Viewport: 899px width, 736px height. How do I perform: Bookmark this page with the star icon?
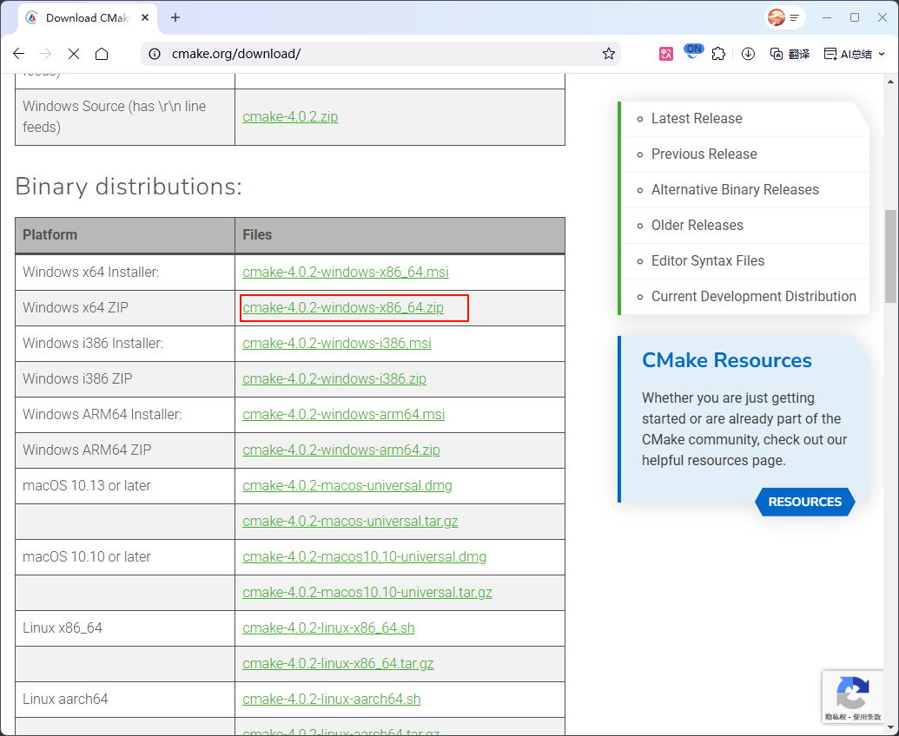(x=608, y=54)
